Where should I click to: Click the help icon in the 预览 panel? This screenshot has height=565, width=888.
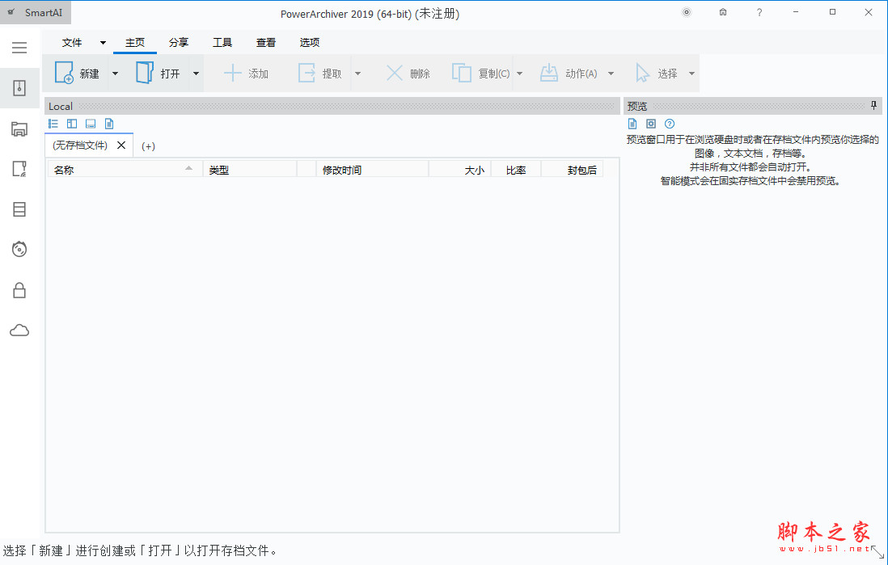[670, 124]
